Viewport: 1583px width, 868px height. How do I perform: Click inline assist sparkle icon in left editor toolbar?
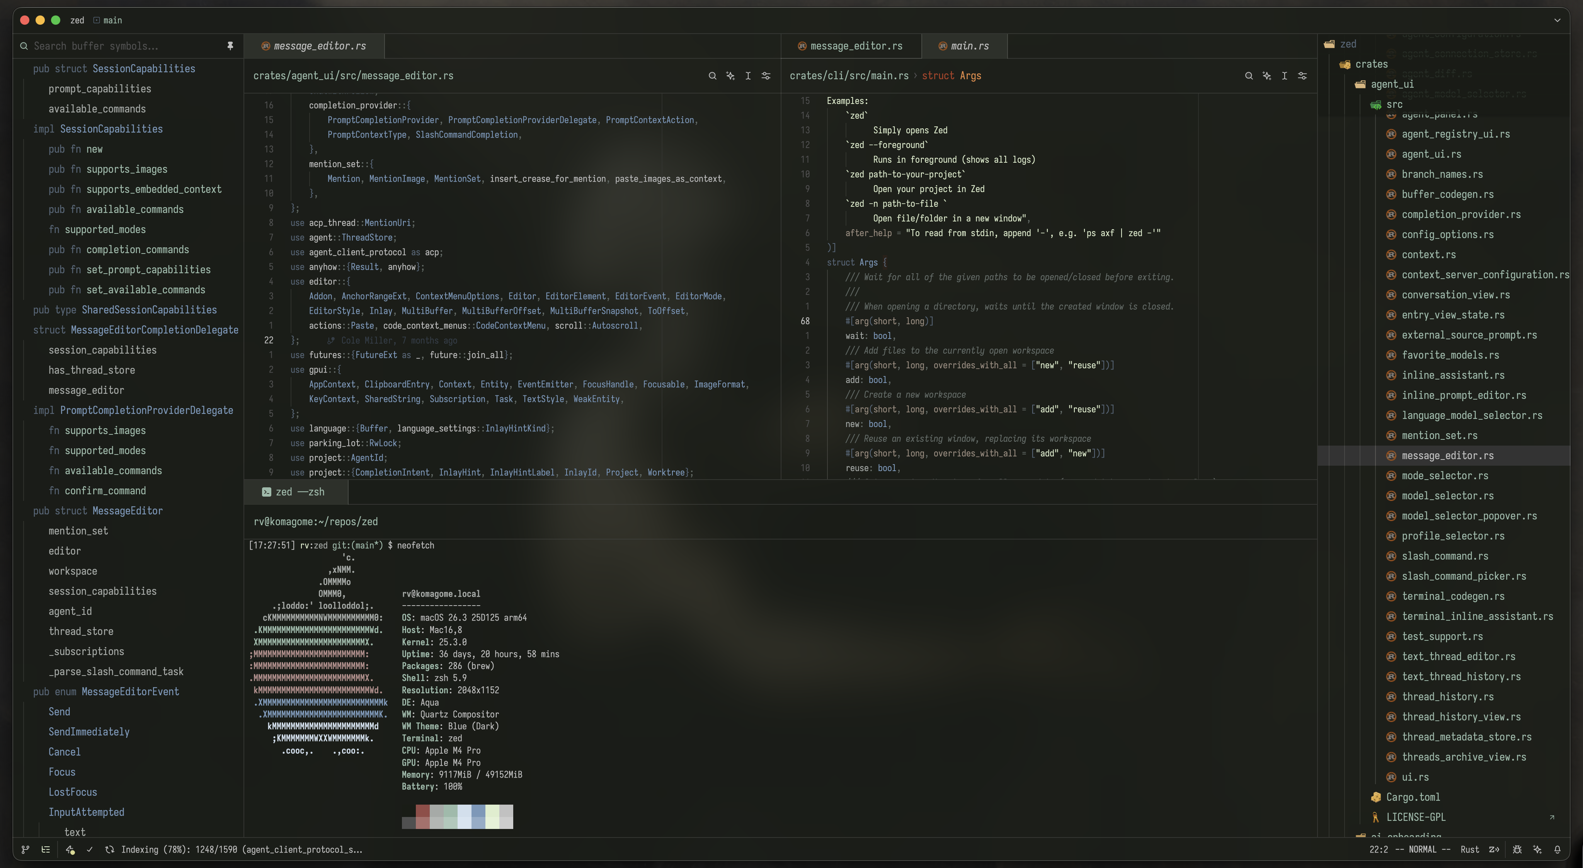pos(730,76)
